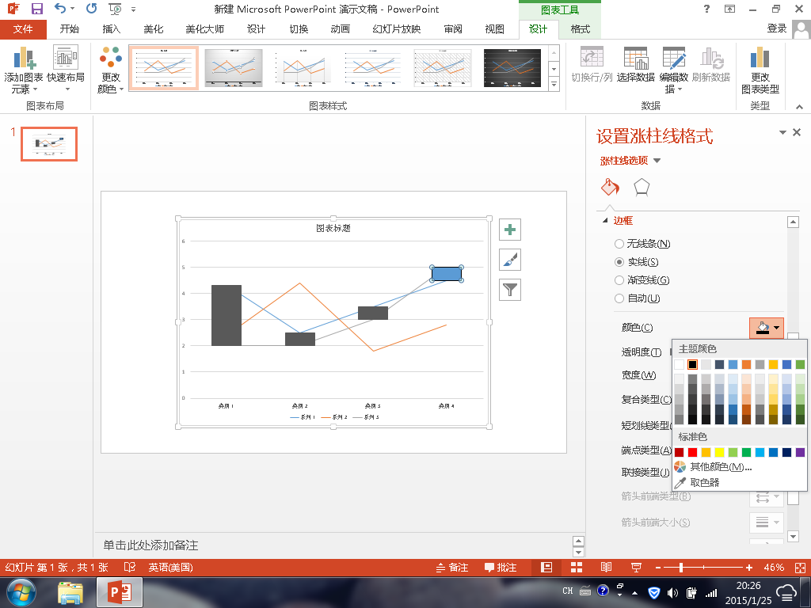
Task: Click the Undo arrow icon
Action: point(60,9)
